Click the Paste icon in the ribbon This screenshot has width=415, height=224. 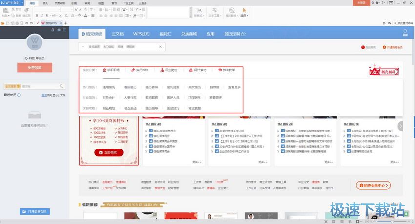pos(5,10)
